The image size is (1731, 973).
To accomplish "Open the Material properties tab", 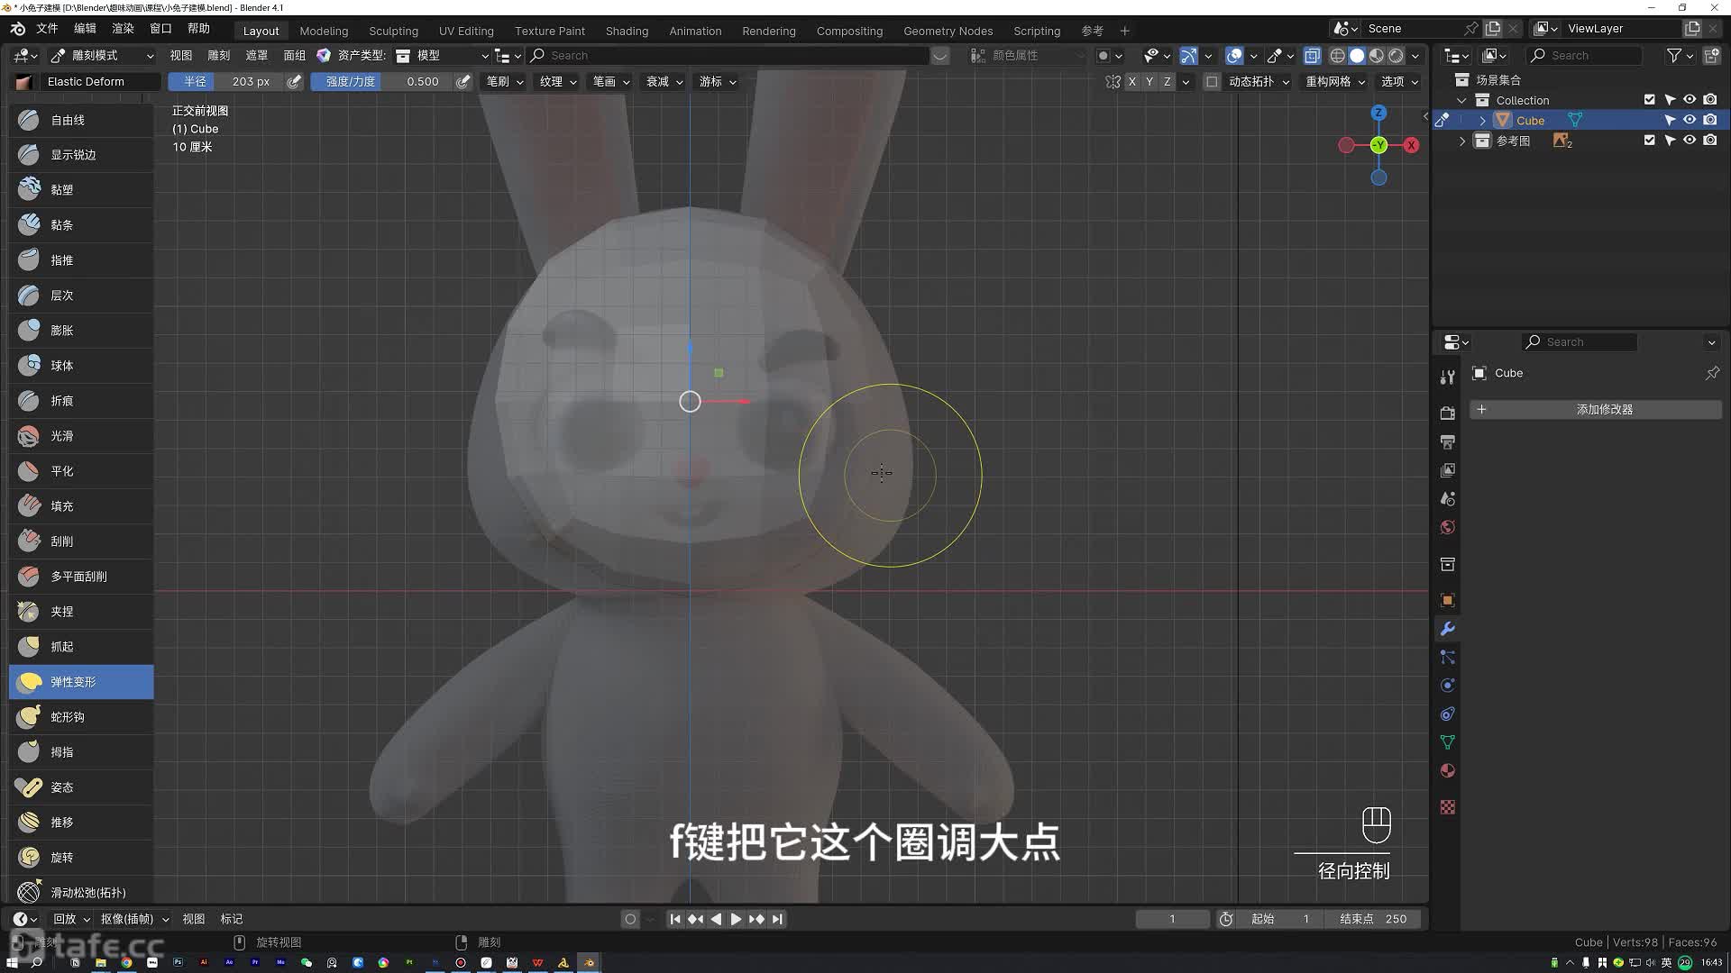I will [1447, 771].
